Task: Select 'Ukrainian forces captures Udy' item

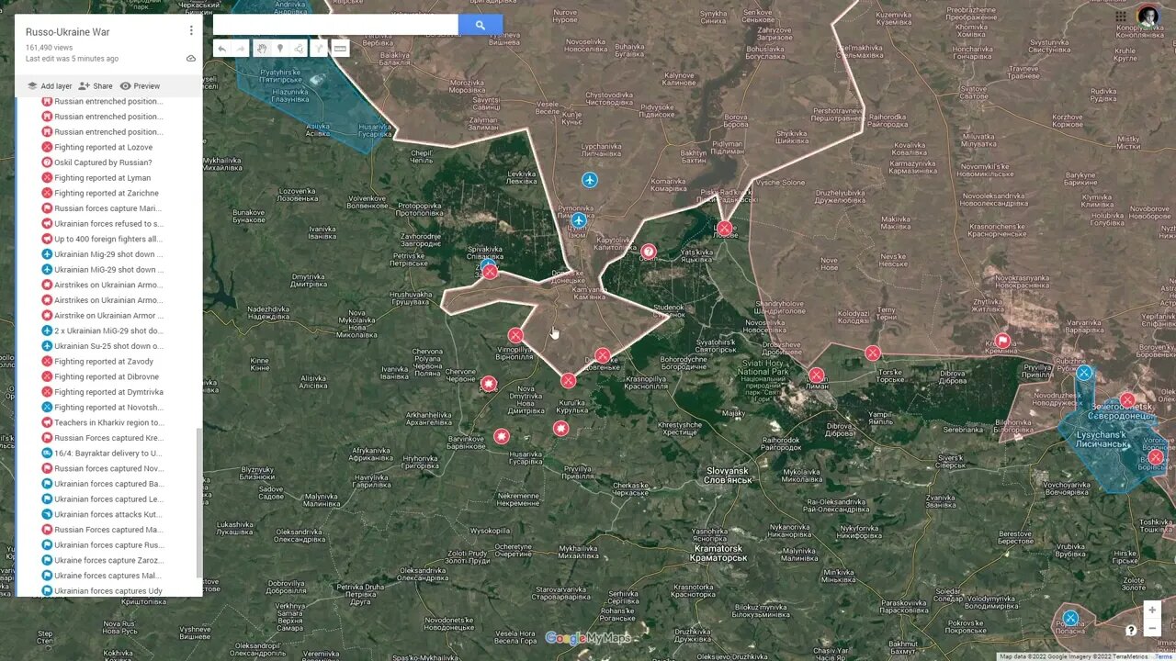Action: tap(103, 591)
